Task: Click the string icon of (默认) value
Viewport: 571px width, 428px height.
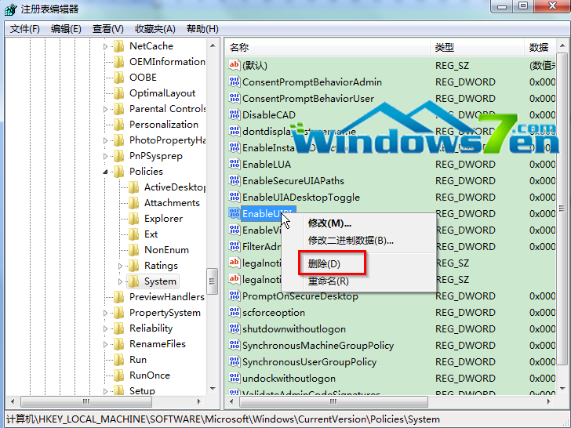Action: (x=234, y=65)
